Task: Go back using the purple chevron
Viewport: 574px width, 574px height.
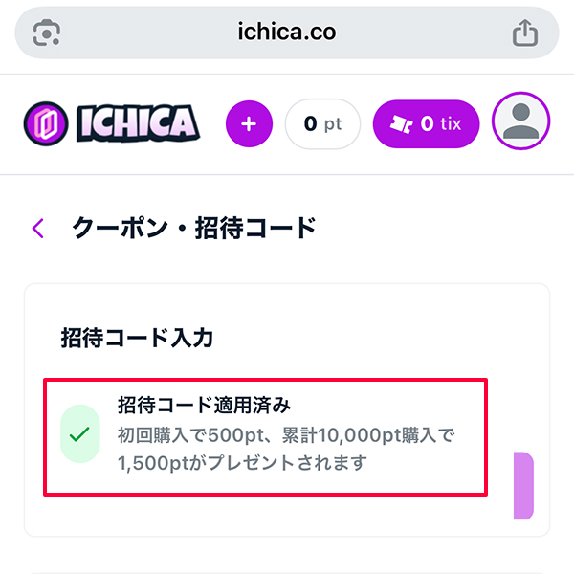Action: 38,228
